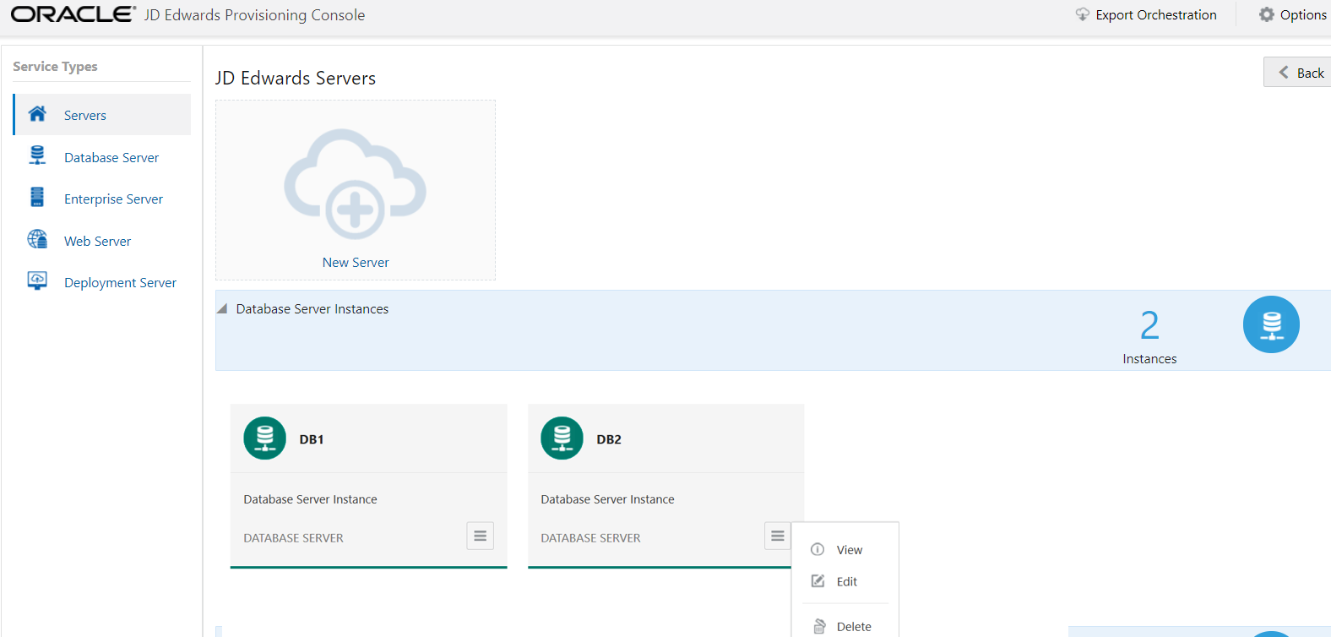Click JD Edwards Servers page heading

click(x=296, y=78)
